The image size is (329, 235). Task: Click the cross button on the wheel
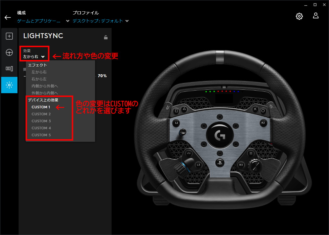255,109
